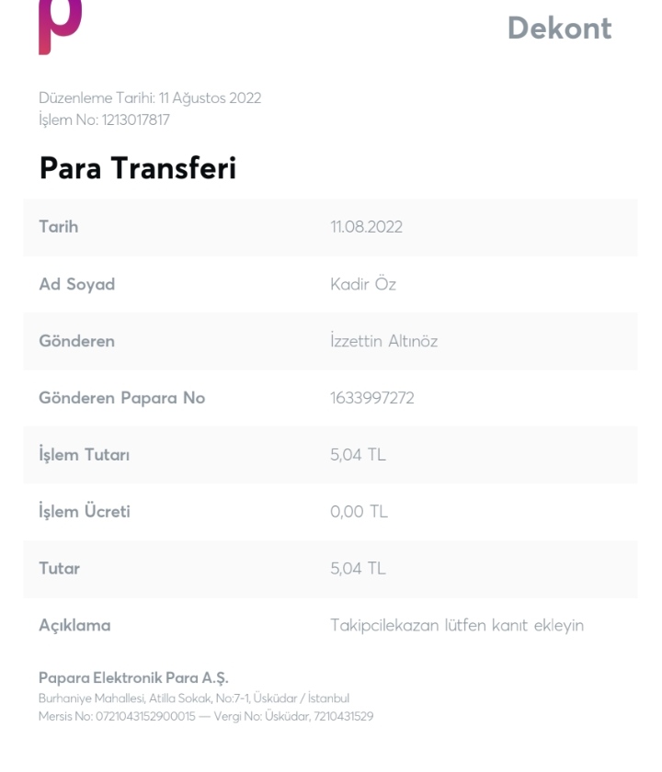Image resolution: width=662 pixels, height=772 pixels.
Task: Click İşlem Ücreti value 0,00 TL
Action: point(360,512)
